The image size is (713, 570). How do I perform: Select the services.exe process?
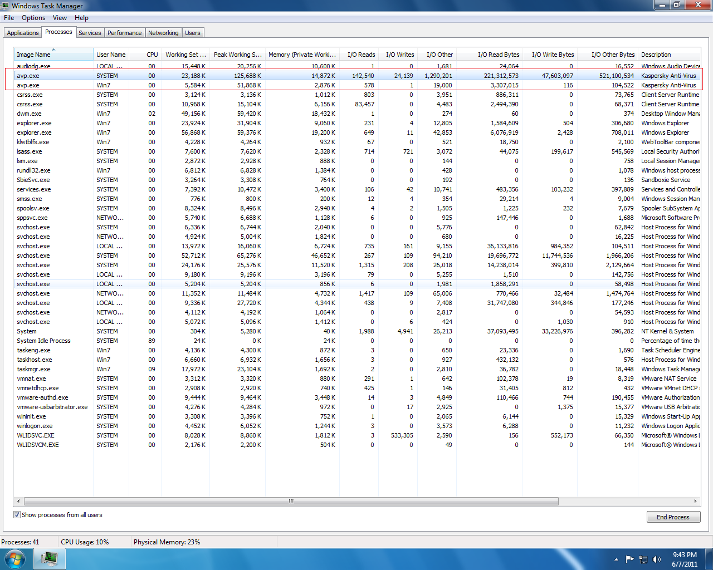click(357, 189)
